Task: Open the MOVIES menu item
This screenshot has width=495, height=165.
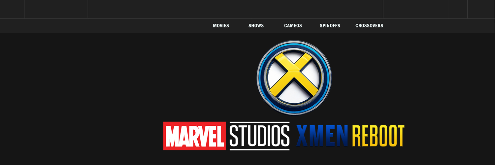Action: tap(221, 26)
